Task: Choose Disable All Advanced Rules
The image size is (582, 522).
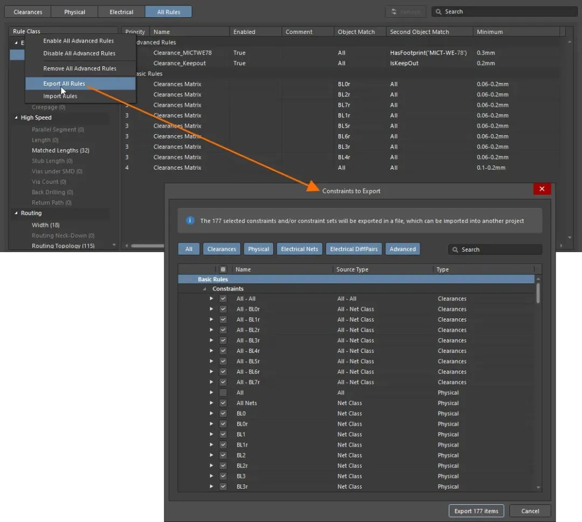Action: pos(80,53)
